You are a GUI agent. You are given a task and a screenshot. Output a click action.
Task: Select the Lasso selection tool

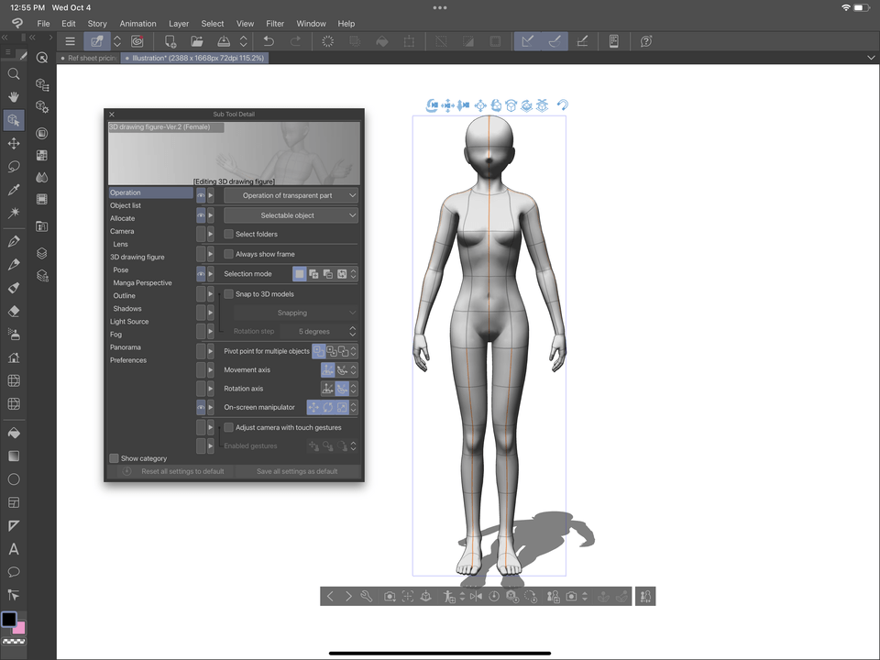point(14,167)
